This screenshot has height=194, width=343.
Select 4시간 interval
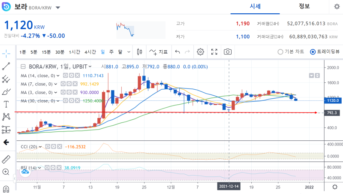click(90, 52)
